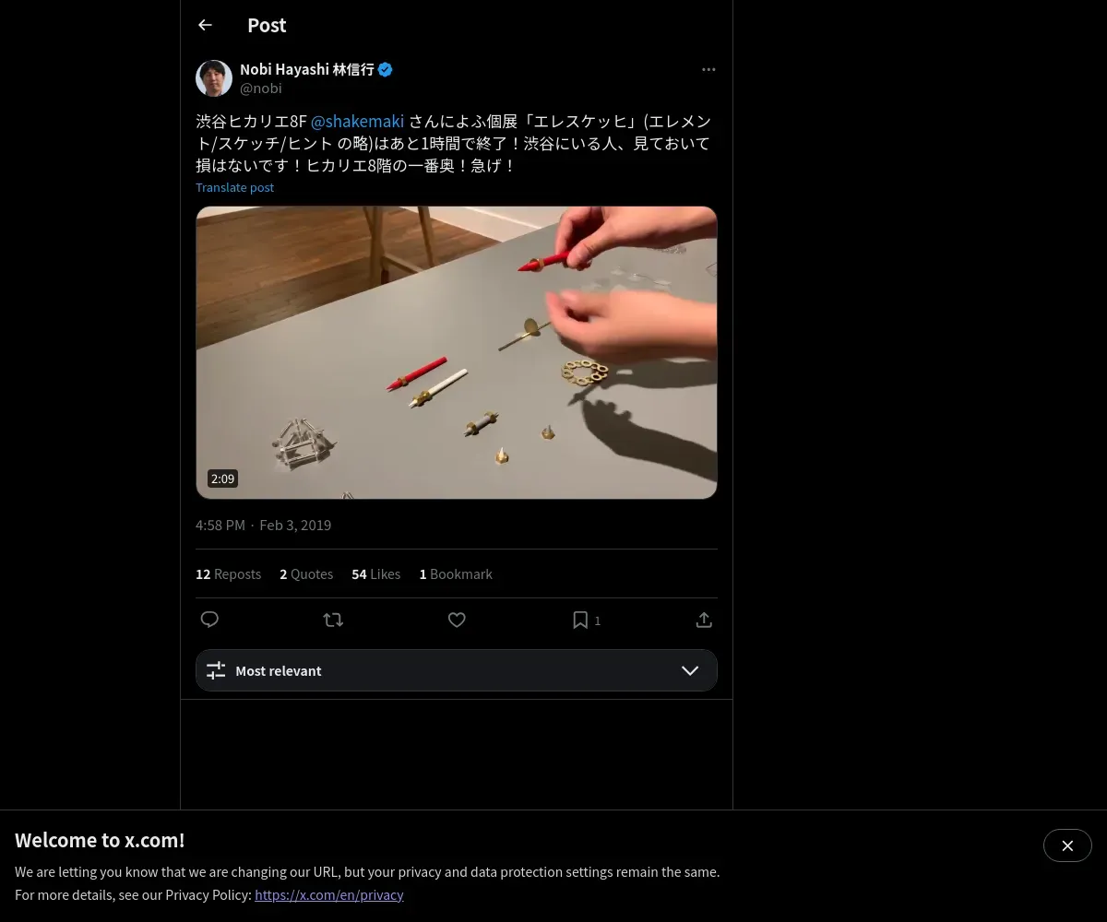Like the post with the heart icon
The height and width of the screenshot is (922, 1107).
457,620
